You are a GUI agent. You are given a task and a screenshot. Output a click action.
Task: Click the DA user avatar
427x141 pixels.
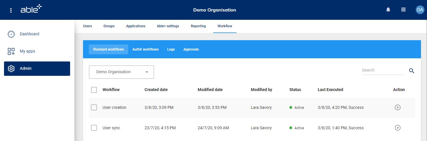pos(420,10)
